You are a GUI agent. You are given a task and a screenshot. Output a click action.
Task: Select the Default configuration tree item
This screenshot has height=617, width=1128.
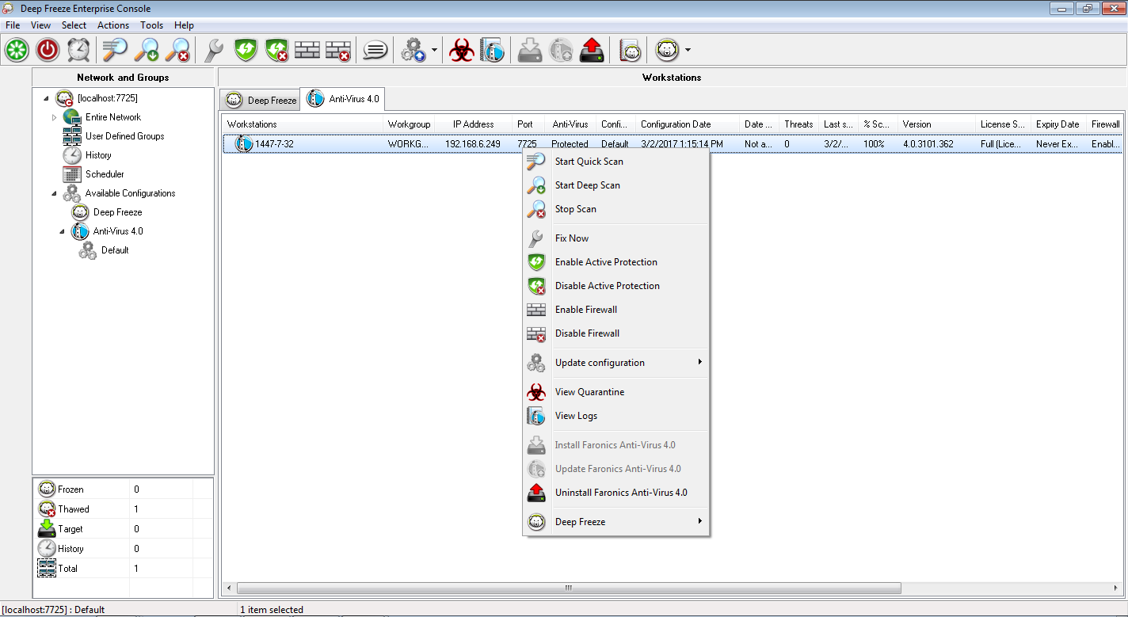click(x=115, y=250)
